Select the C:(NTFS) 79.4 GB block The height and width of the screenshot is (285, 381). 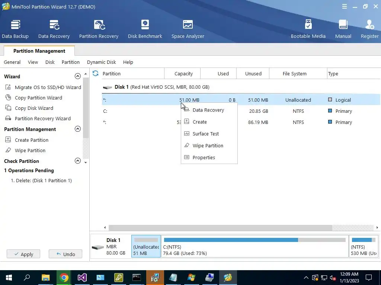pos(254,246)
